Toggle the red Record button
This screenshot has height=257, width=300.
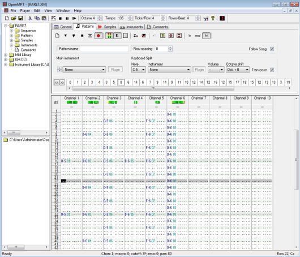pos(98,36)
